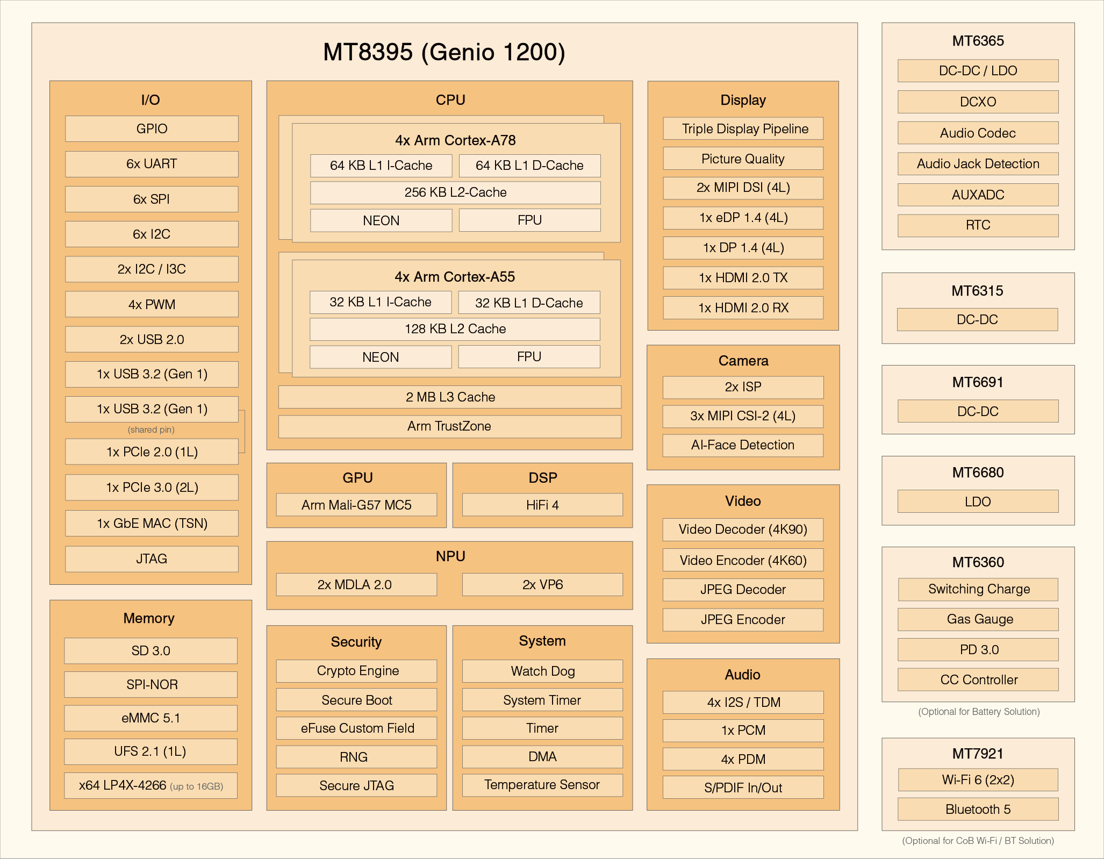1104x859 pixels.
Task: Select the 2 MB L3 Cache bar
Action: [449, 397]
